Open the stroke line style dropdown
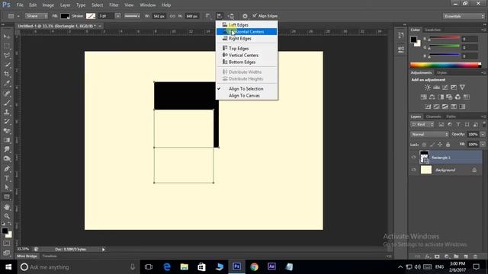488x274 pixels. 132,16
